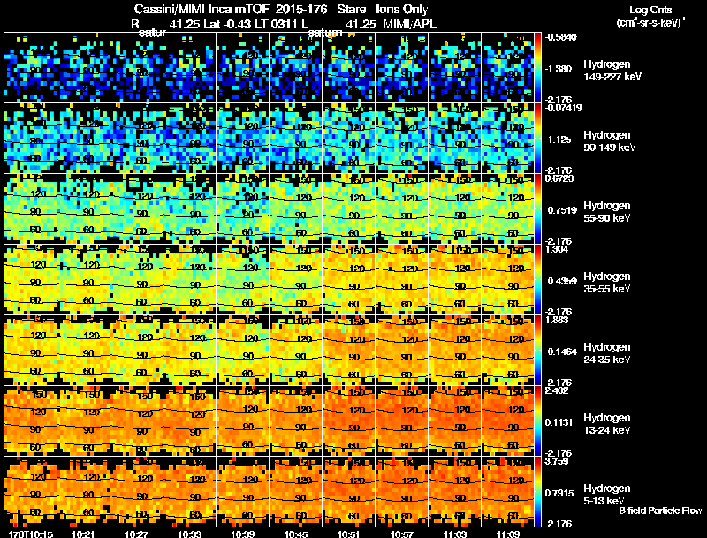Open the 10:27 panel in the 35-55 keV row
This screenshot has height=538, width=707.
pyautogui.click(x=137, y=280)
